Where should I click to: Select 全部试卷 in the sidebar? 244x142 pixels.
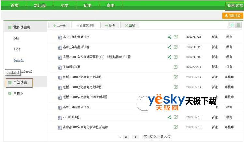tap(20, 82)
